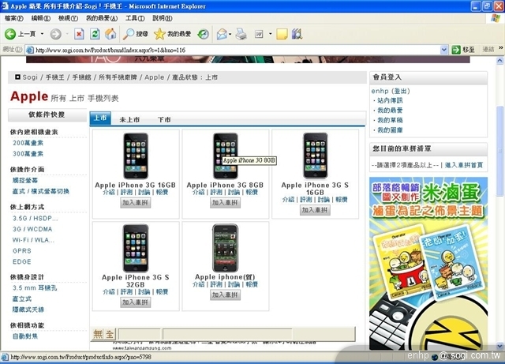Click the Edit with Word toolbar icon
Viewport: 505px width, 364px height.
pyautogui.click(x=259, y=34)
